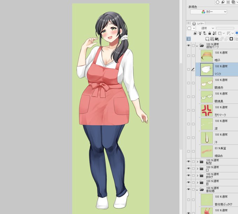Show the 頬染め layer

click(x=189, y=151)
